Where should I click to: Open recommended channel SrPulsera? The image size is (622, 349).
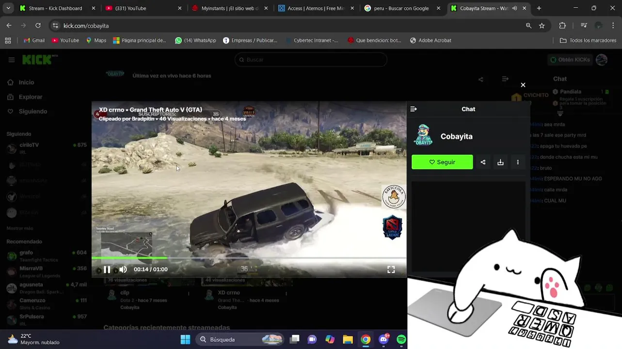coord(47,319)
